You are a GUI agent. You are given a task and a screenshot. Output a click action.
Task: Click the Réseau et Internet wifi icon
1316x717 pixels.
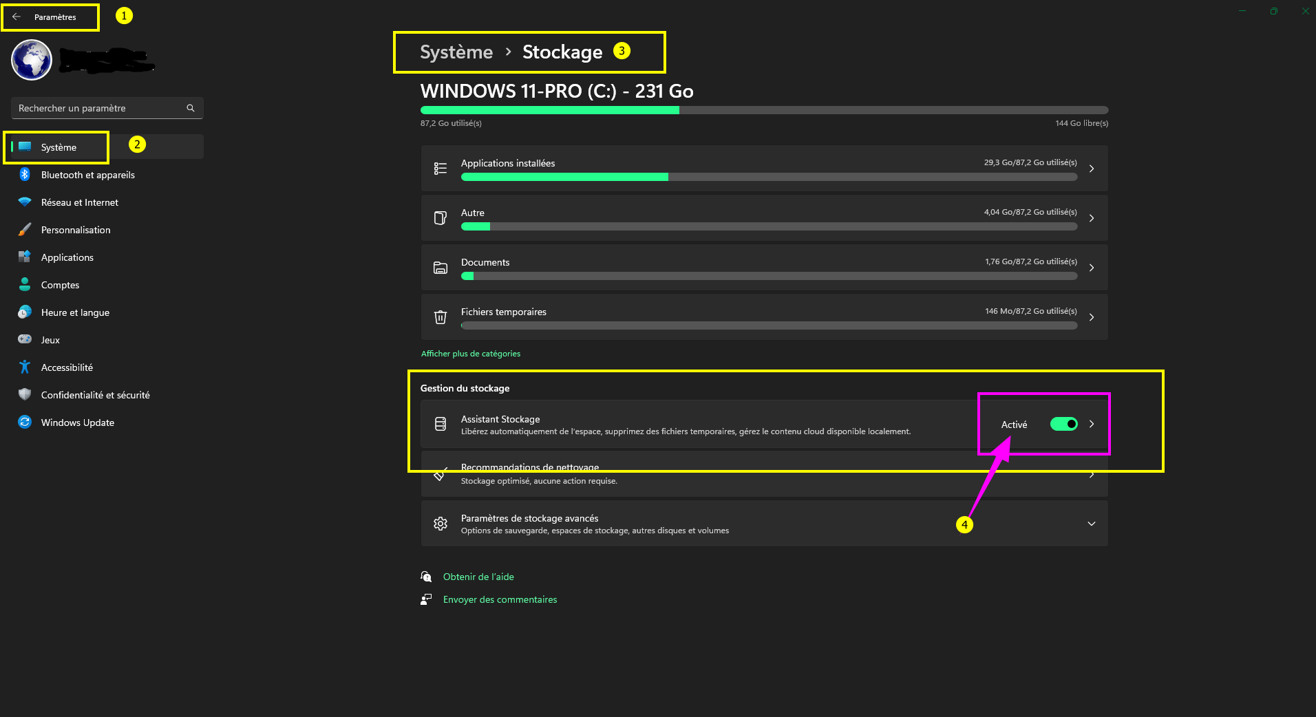pyautogui.click(x=25, y=202)
